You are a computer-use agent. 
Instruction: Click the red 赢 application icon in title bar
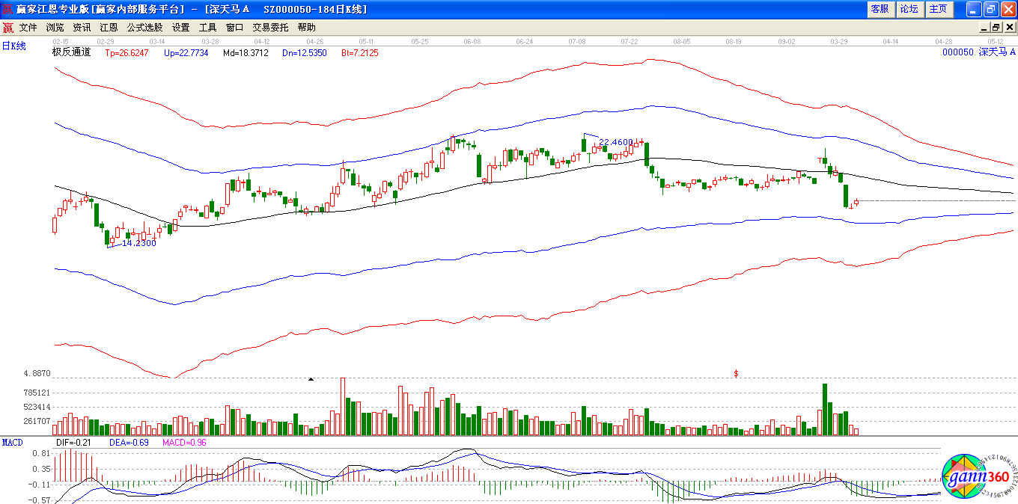(7, 9)
